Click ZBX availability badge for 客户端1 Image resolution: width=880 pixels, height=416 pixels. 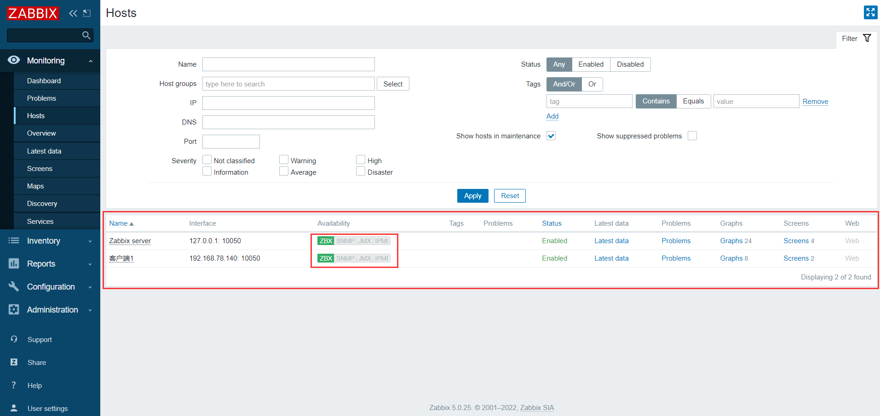[x=326, y=258]
